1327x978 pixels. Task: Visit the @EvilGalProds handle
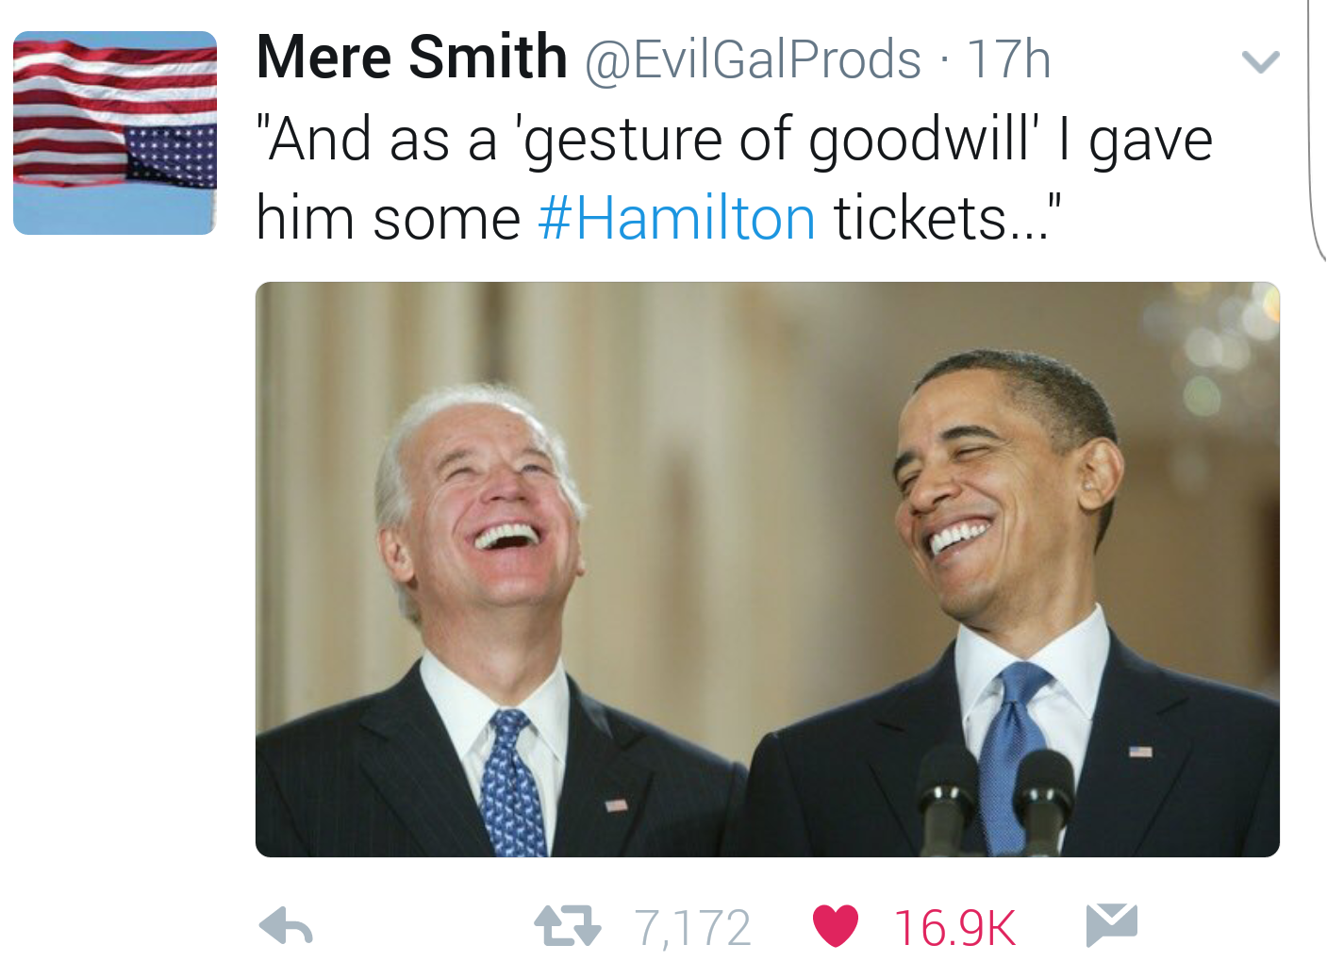753,60
